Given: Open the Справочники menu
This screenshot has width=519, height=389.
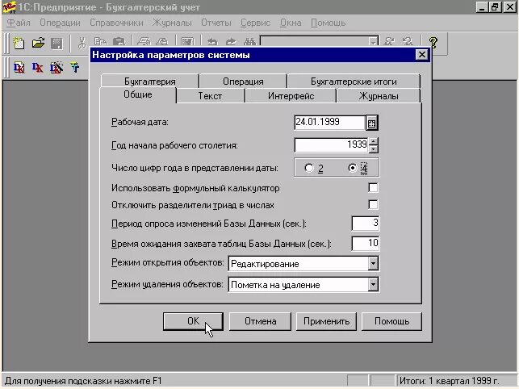Looking at the screenshot, I should 116,23.
